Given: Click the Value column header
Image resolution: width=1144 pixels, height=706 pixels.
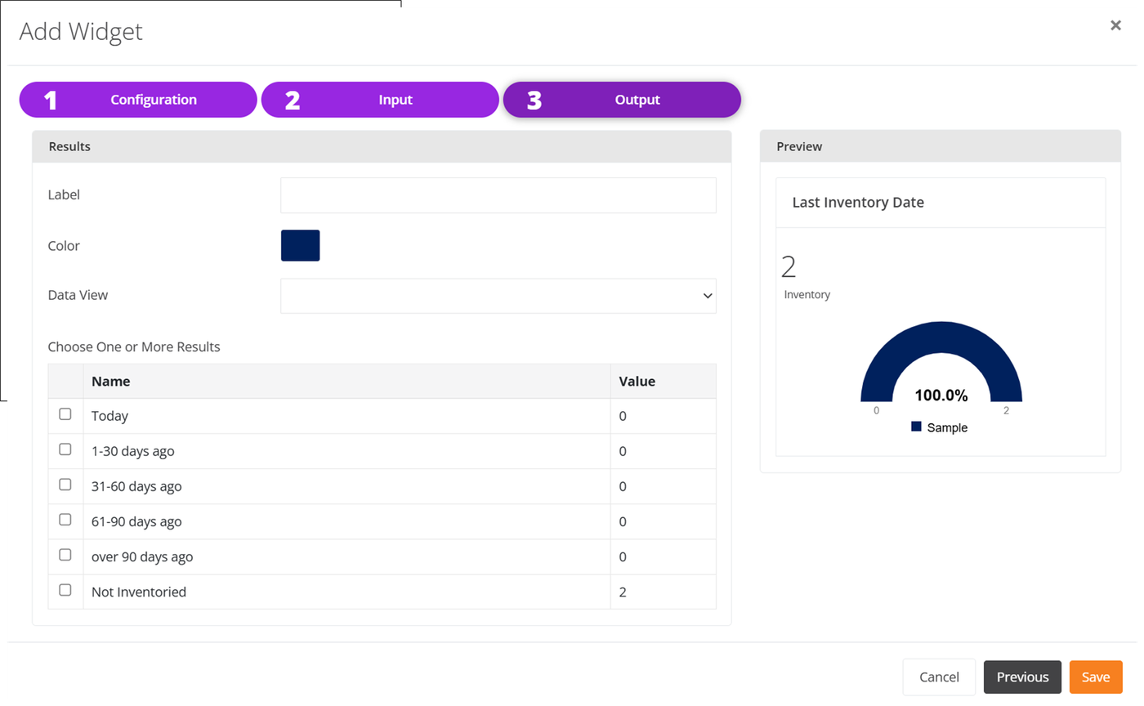Looking at the screenshot, I should click(x=663, y=381).
